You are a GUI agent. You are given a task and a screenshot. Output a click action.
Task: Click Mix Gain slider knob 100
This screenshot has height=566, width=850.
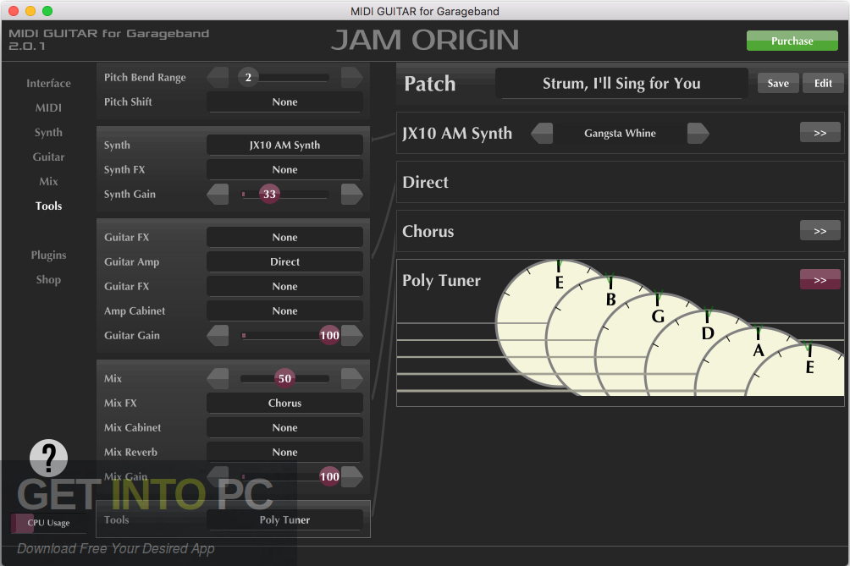pos(329,476)
